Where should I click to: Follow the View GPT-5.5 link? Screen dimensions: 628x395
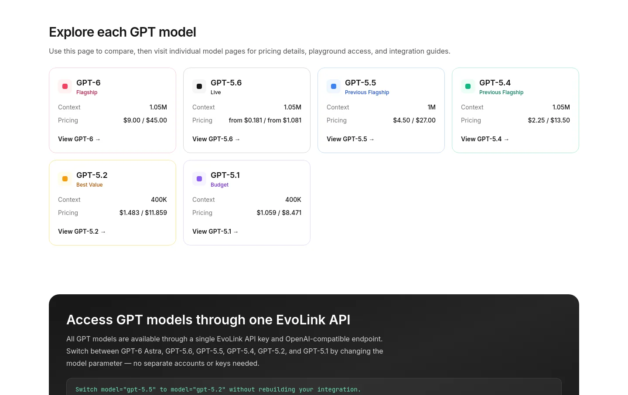(350, 139)
